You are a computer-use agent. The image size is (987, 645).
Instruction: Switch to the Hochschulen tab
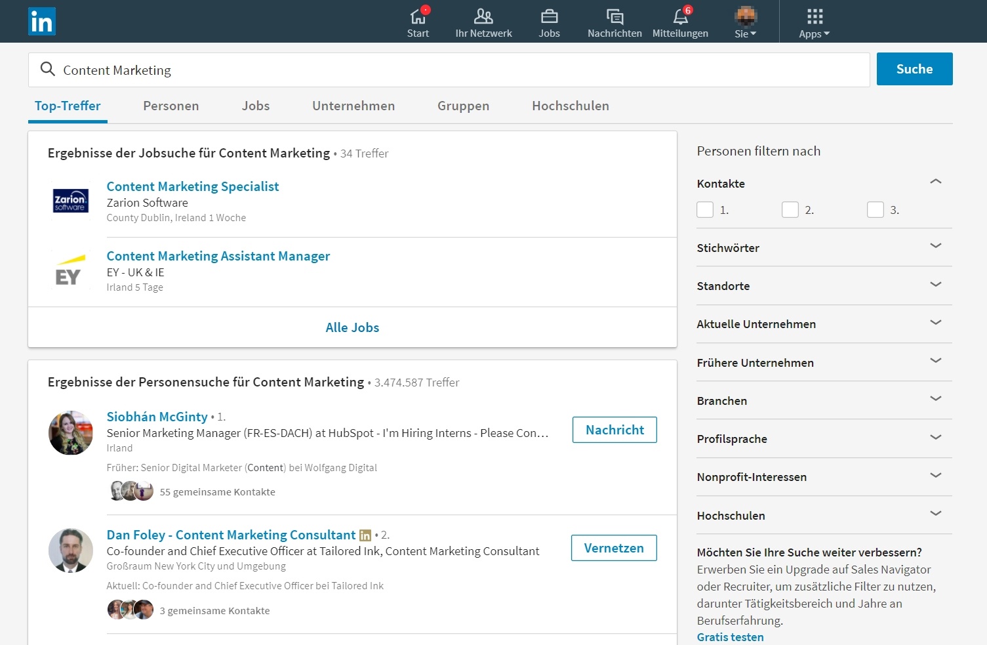click(x=571, y=106)
